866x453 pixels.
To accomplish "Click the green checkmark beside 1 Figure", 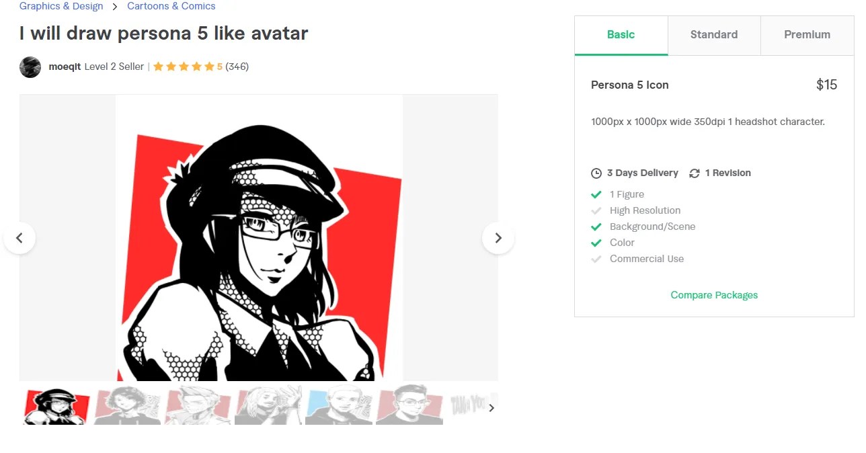I will point(596,194).
